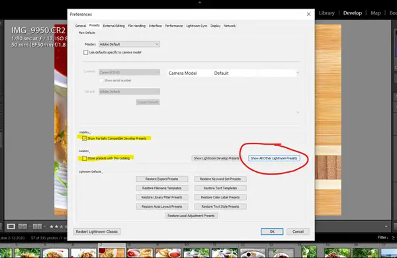397x258 pixels.
Task: Click Restore Text Templates
Action: [220, 188]
